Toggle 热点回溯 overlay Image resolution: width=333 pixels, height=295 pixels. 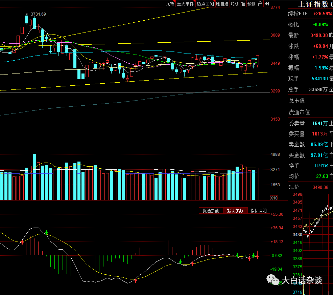[205, 4]
